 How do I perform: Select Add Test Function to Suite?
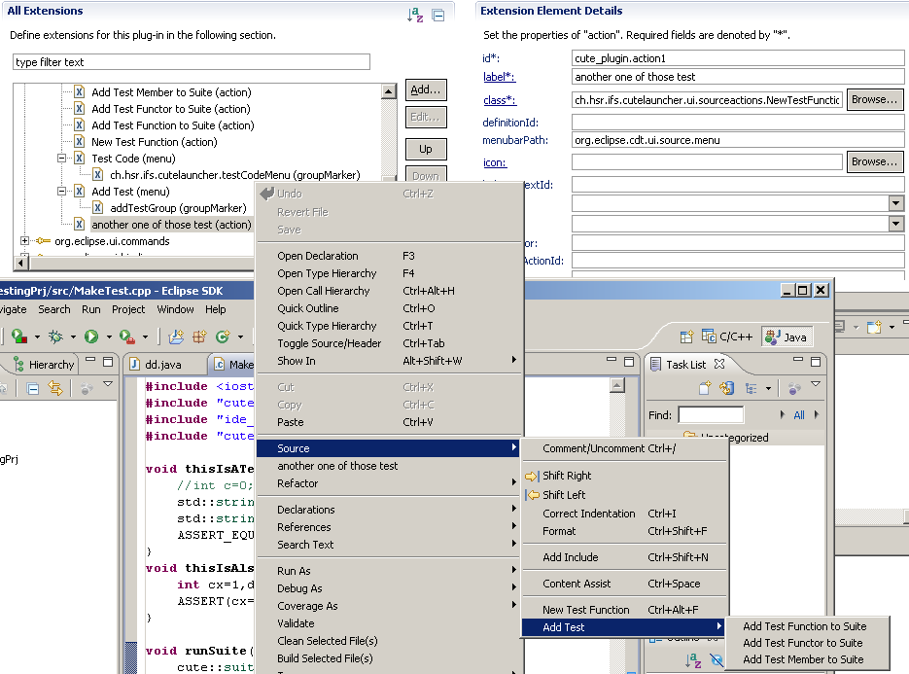pyautogui.click(x=806, y=626)
